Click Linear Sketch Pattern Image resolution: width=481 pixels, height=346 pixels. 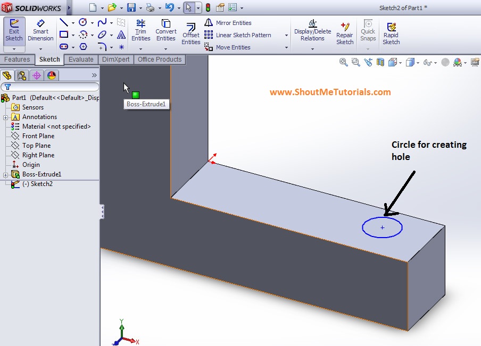click(238, 35)
